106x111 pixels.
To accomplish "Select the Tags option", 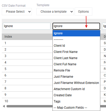I will (x=76, y=101).
